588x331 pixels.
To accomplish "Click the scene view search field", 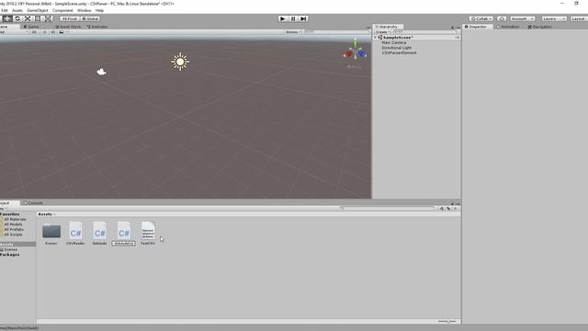I will pos(337,32).
